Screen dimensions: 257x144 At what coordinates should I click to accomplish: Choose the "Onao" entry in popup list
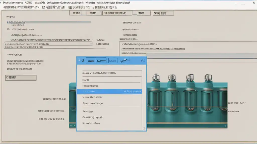pyautogui.click(x=86, y=80)
